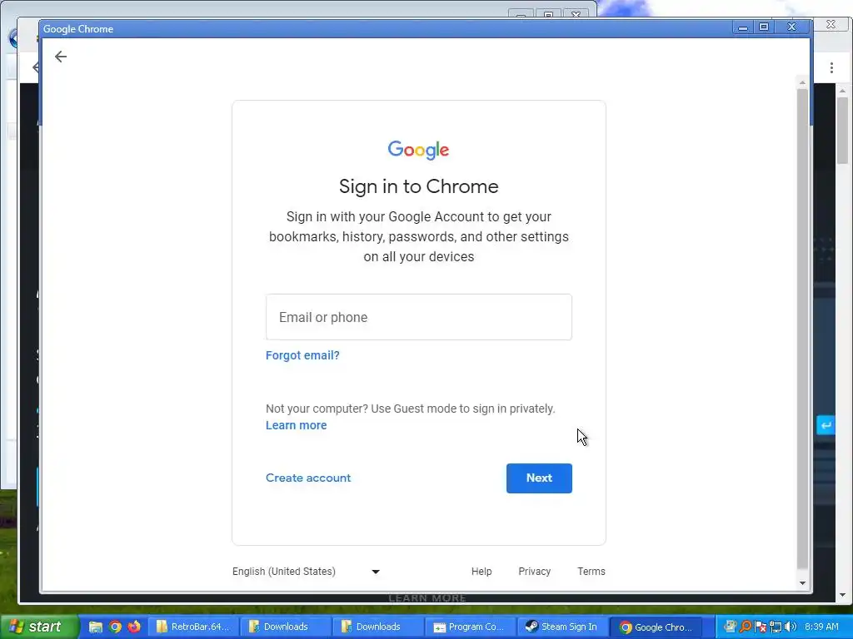Maximize the Google Chrome sign-in window

click(x=764, y=27)
